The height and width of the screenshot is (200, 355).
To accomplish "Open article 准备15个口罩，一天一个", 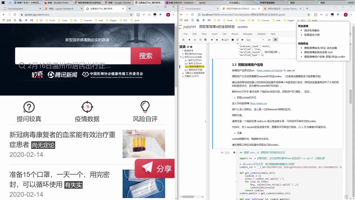I will click(x=59, y=179).
